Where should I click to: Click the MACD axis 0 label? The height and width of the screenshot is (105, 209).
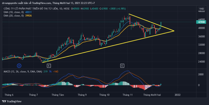[x=199, y=85]
